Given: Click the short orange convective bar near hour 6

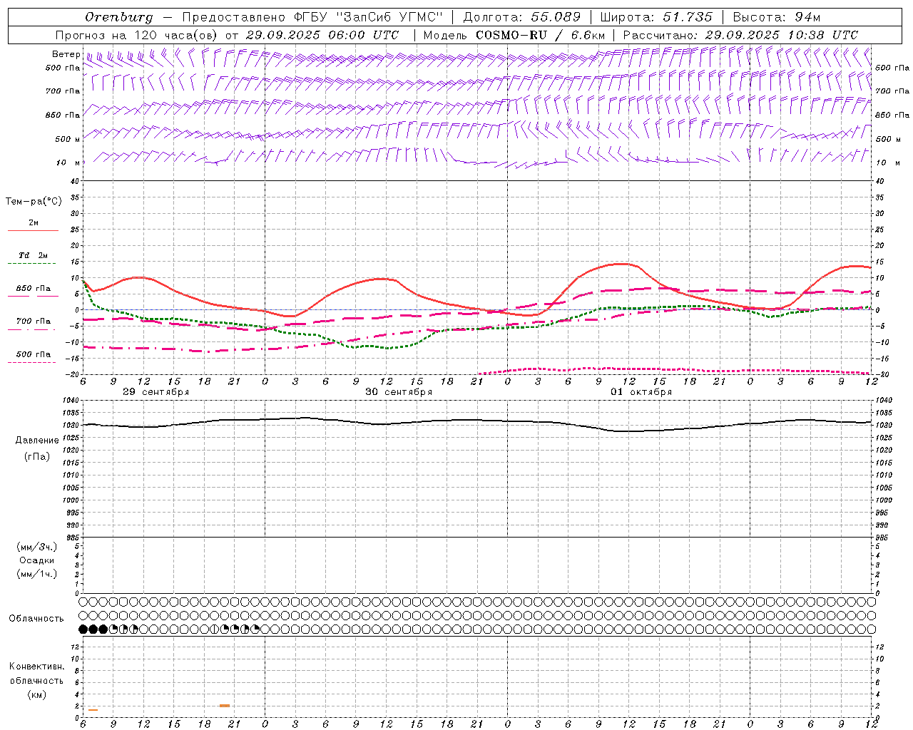Looking at the screenshot, I should [93, 710].
